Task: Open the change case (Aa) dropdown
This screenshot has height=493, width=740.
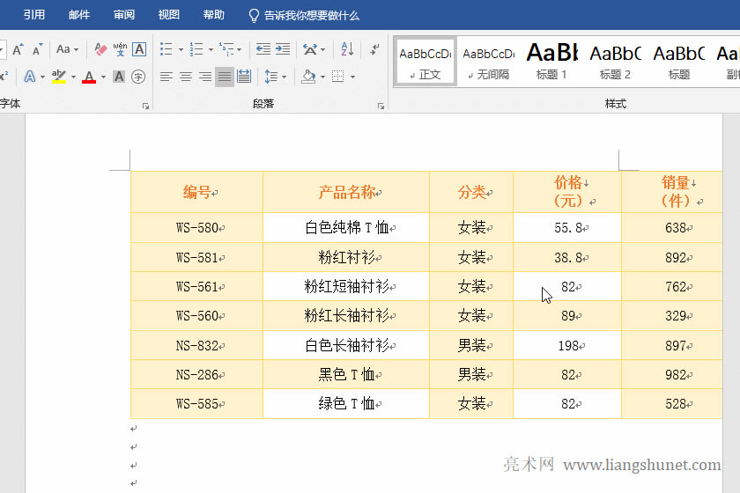Action: point(67,49)
